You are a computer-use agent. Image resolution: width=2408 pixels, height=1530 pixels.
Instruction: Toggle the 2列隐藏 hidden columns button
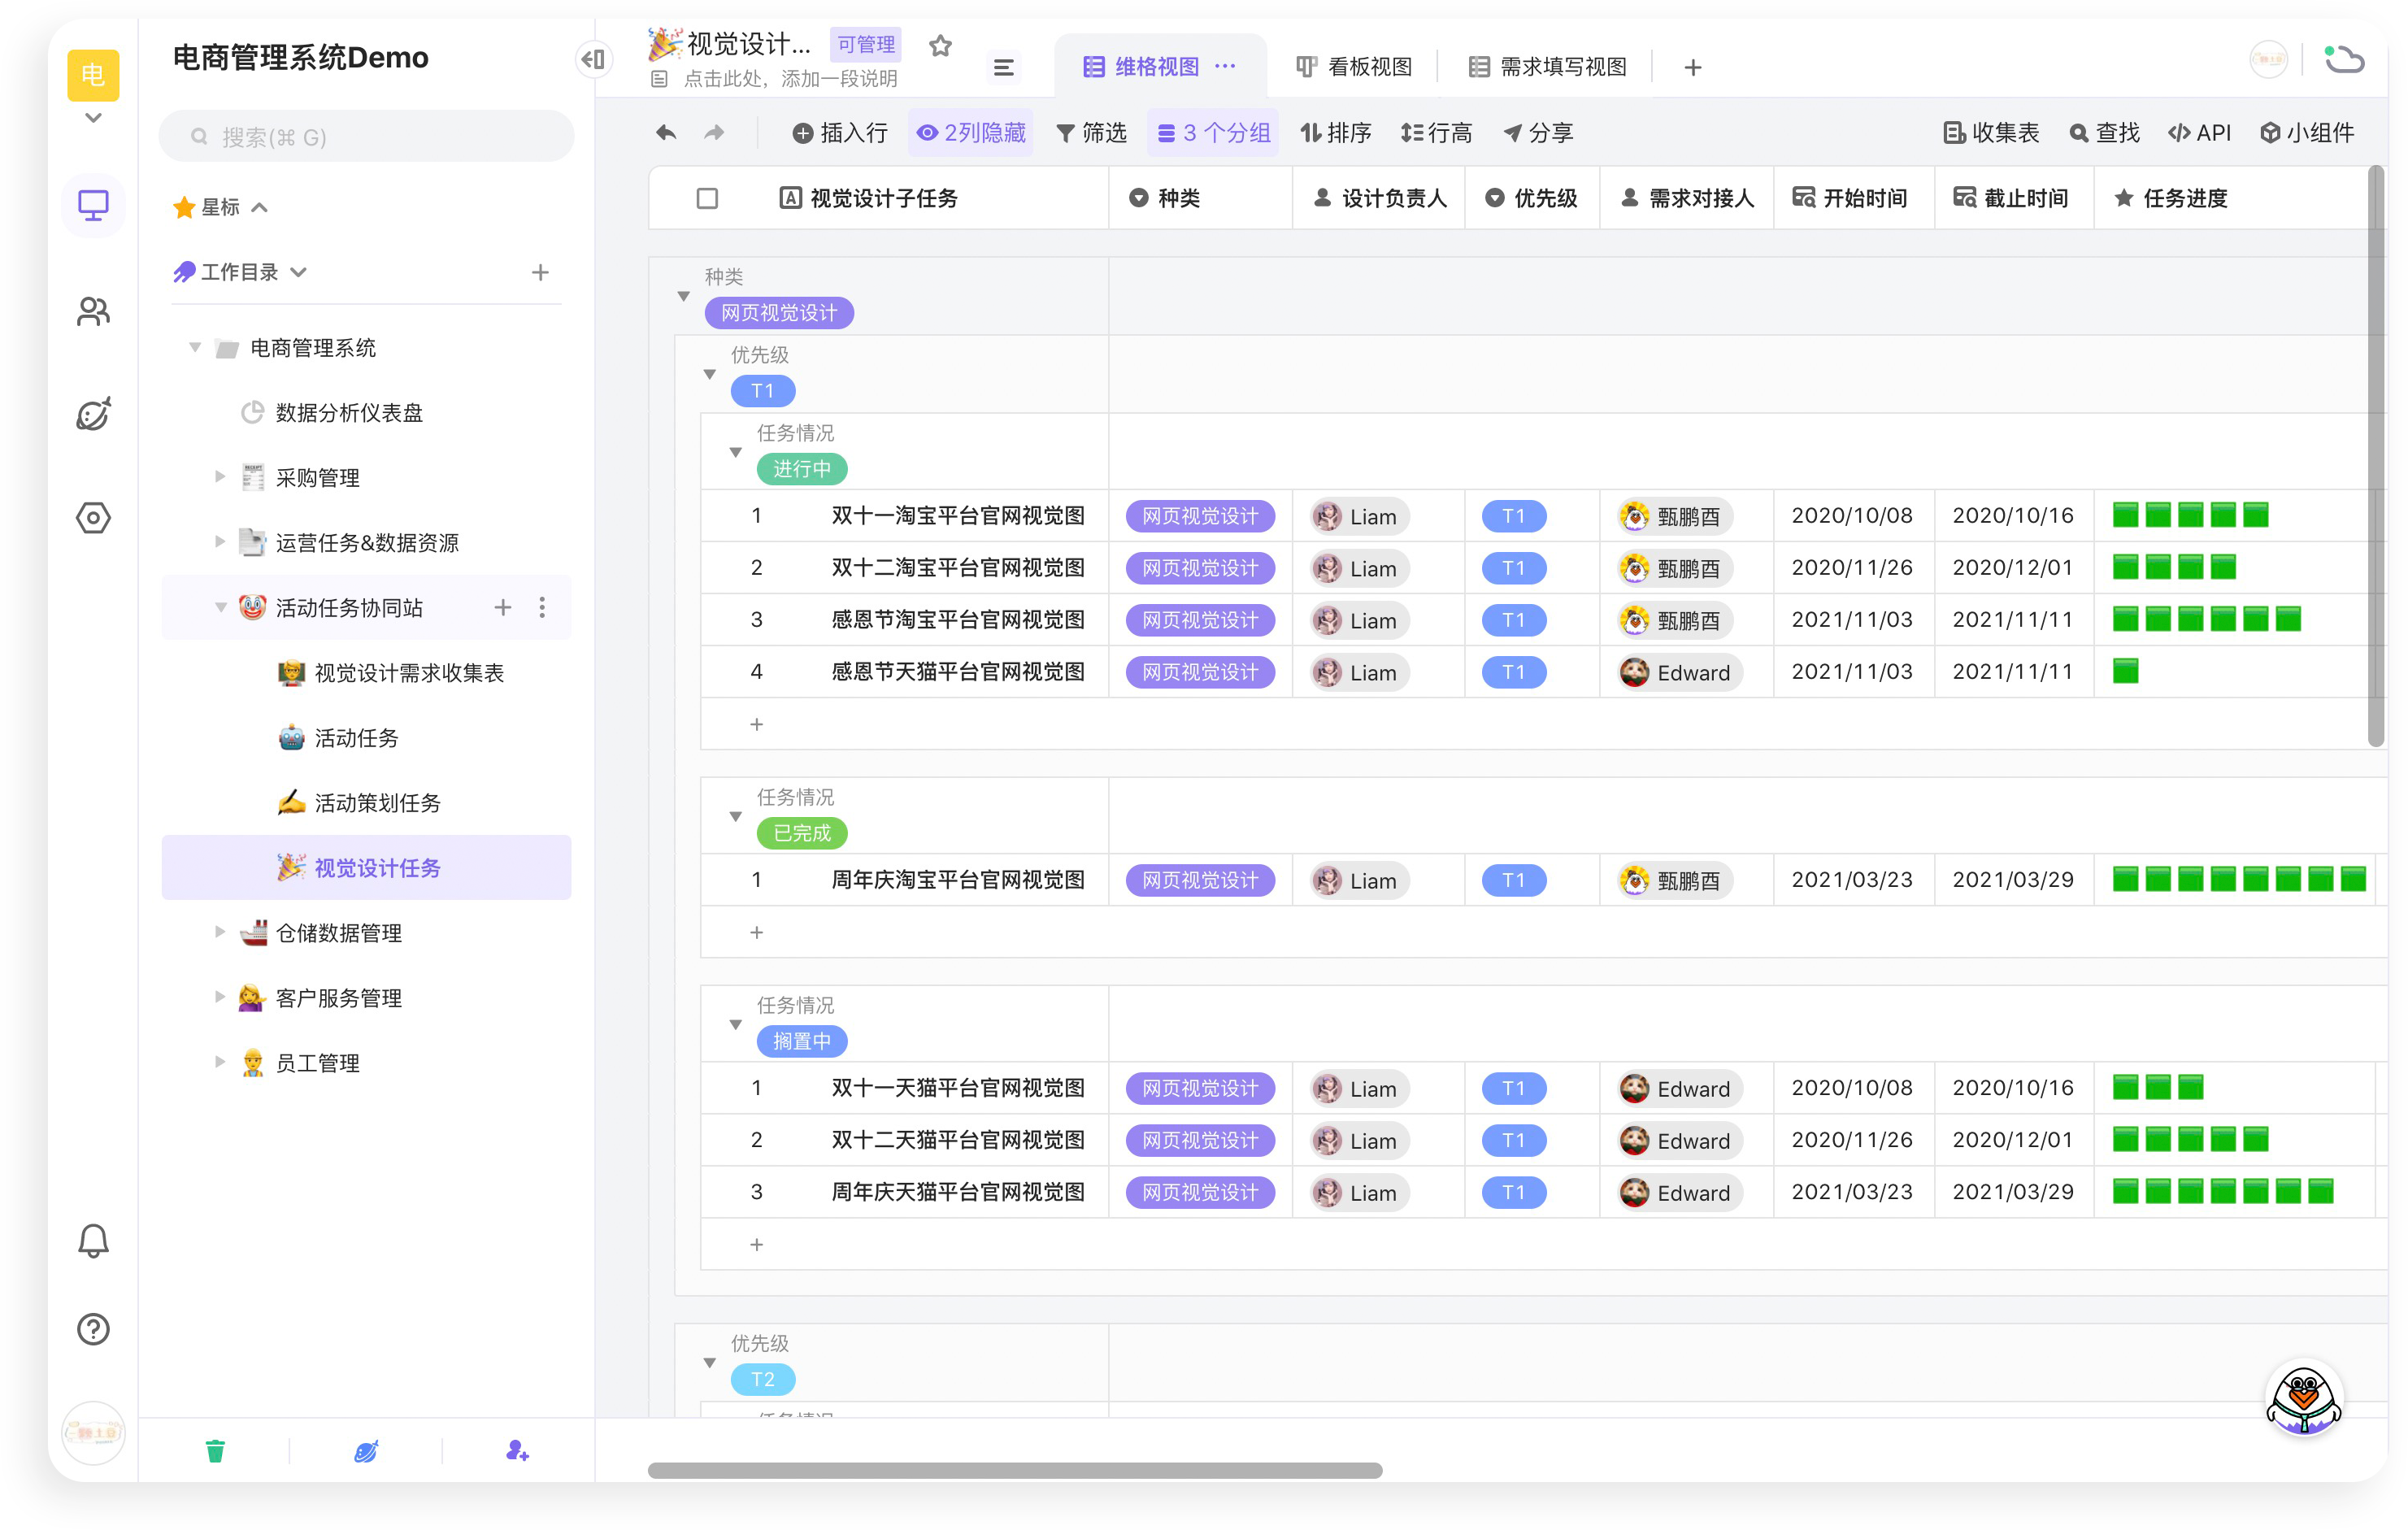[x=971, y=132]
